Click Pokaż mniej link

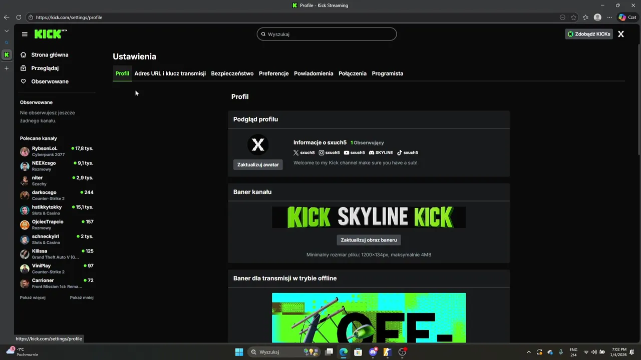point(82,297)
